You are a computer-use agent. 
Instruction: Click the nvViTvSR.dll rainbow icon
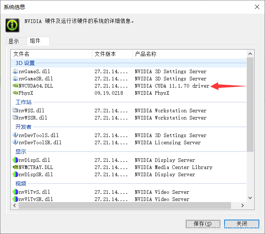point(15,199)
